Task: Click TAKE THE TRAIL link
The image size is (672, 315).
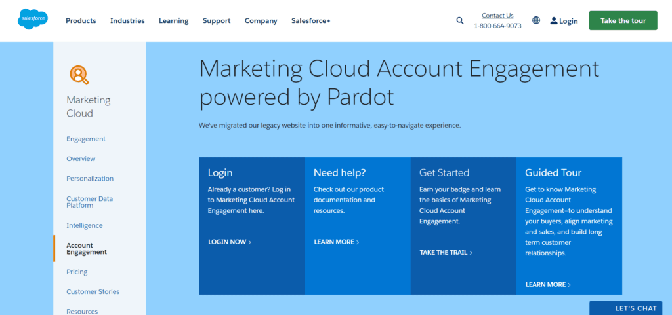Action: 446,253
